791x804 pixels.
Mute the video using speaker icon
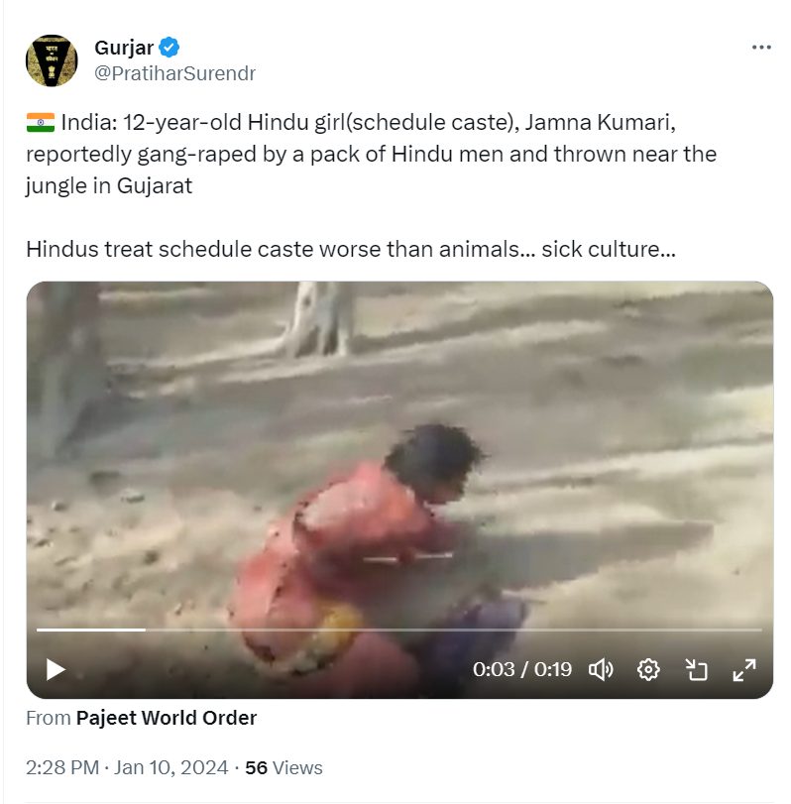pyautogui.click(x=601, y=669)
